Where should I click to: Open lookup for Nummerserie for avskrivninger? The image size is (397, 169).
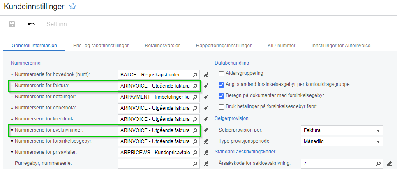click(195, 130)
